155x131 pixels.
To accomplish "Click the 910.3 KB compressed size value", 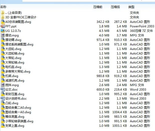I will (120, 40).
